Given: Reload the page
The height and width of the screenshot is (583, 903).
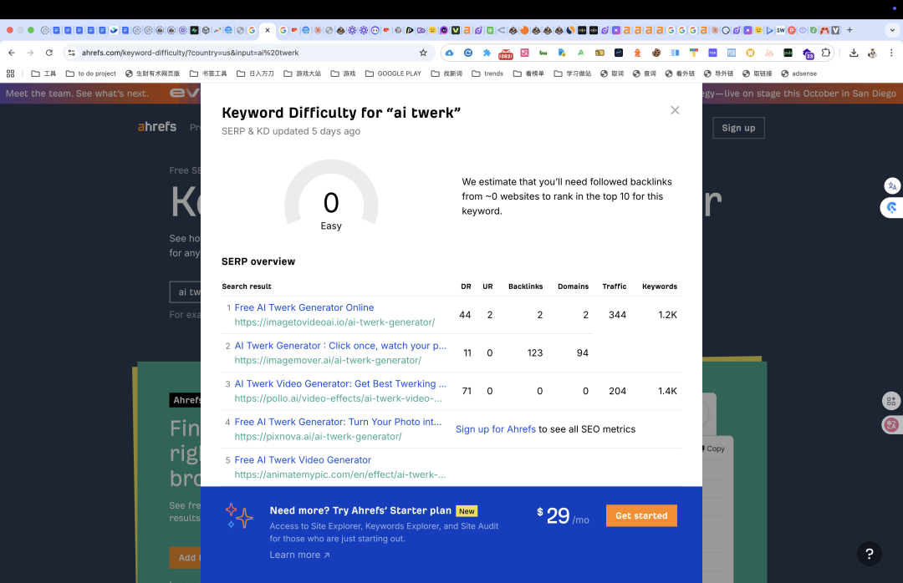Looking at the screenshot, I should [49, 53].
